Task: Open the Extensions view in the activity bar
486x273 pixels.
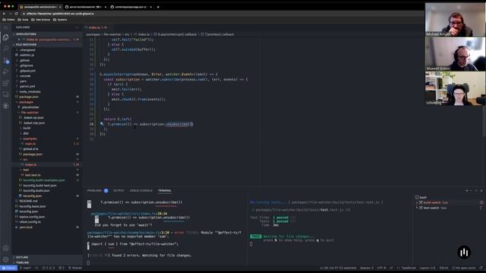Action: (x=5, y=83)
